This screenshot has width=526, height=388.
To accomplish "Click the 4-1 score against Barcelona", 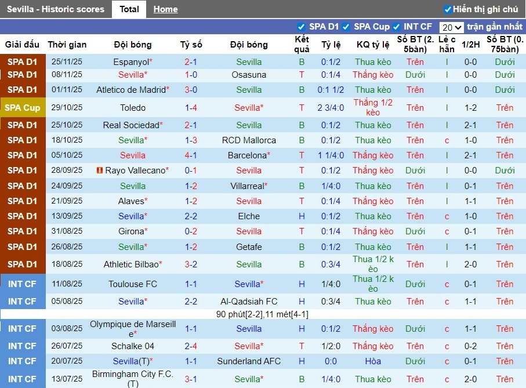I will (191, 155).
